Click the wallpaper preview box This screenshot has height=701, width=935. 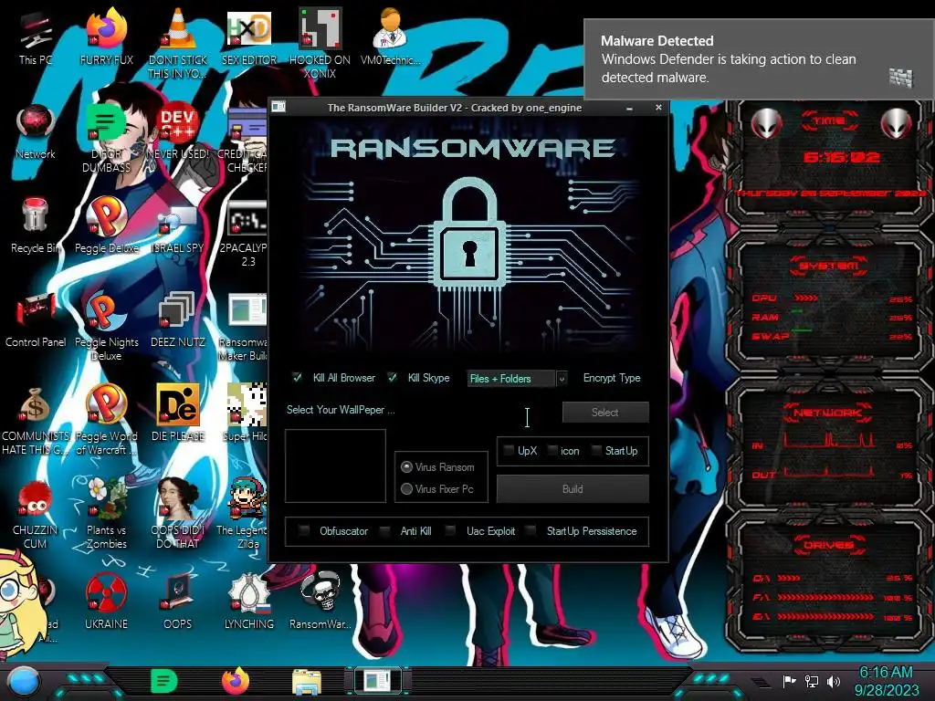pos(335,466)
